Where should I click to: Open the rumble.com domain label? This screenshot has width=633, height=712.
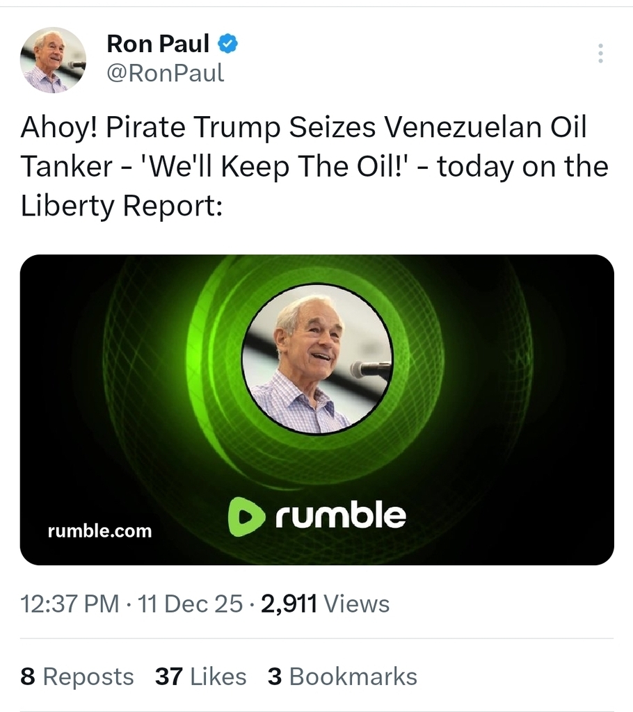[x=99, y=531]
